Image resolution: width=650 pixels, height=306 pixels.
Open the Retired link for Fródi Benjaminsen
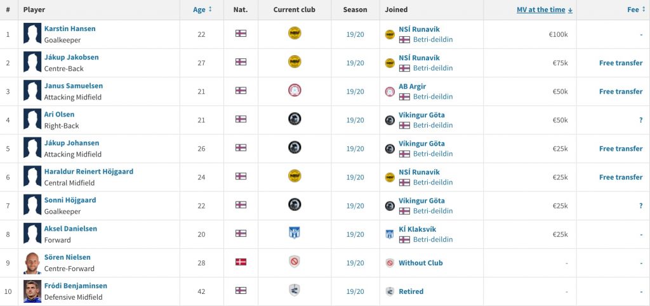pos(411,291)
